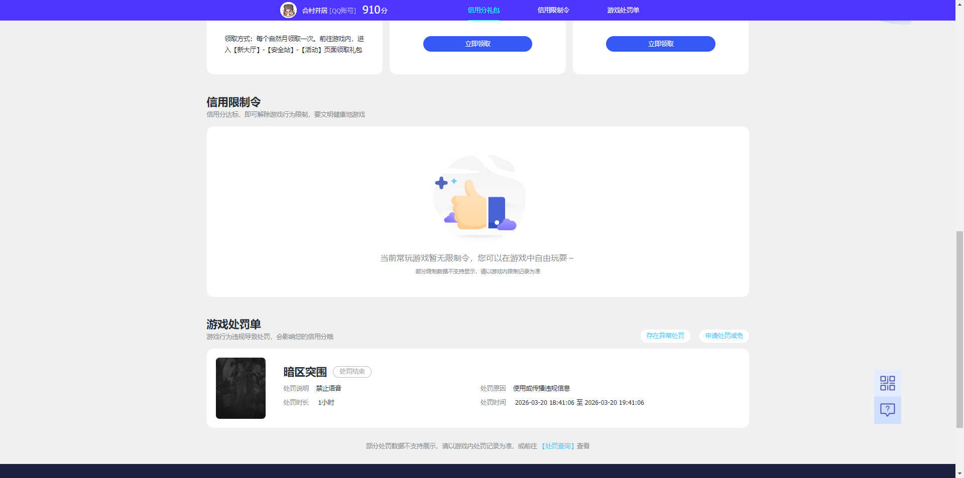Screen dimensions: 964x478
Task: Click the 立即领取 button in the middle gift card
Action: pyautogui.click(x=477, y=44)
